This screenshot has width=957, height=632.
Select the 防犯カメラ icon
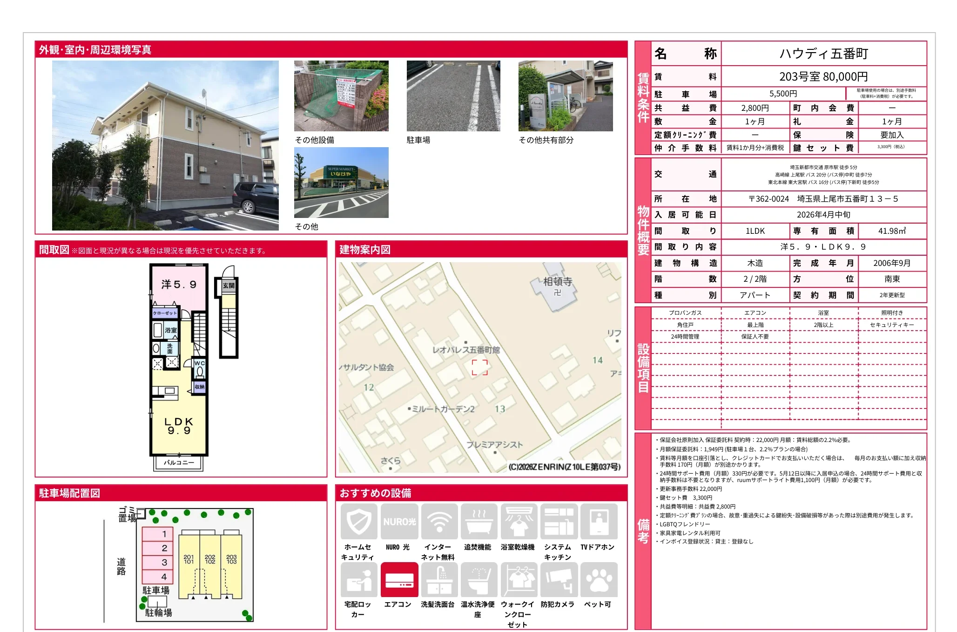click(x=559, y=580)
